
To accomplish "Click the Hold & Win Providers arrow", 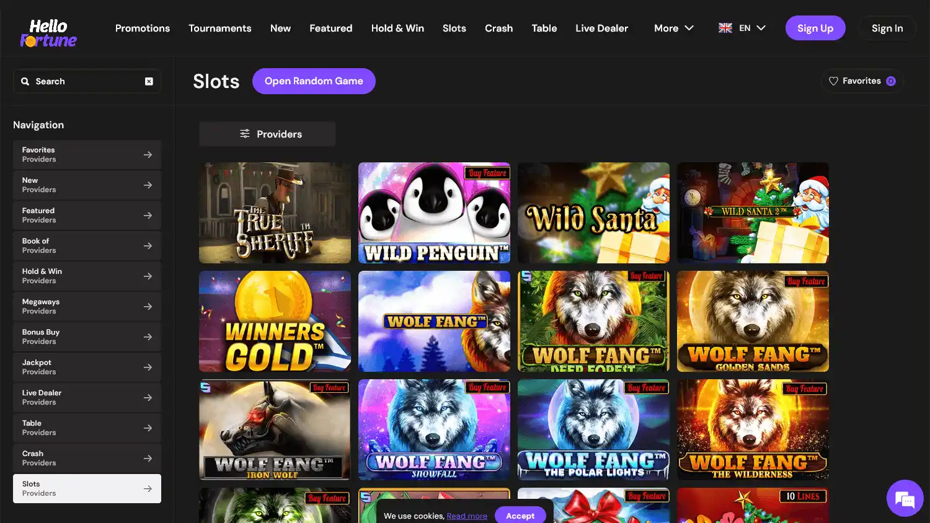I will pos(148,276).
